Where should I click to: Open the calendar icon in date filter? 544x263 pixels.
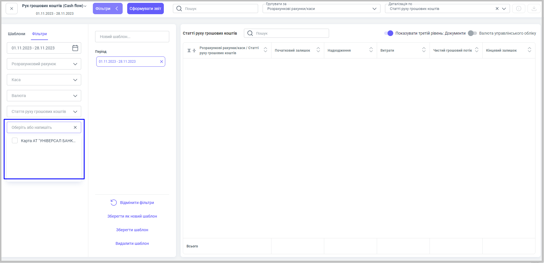coord(75,48)
